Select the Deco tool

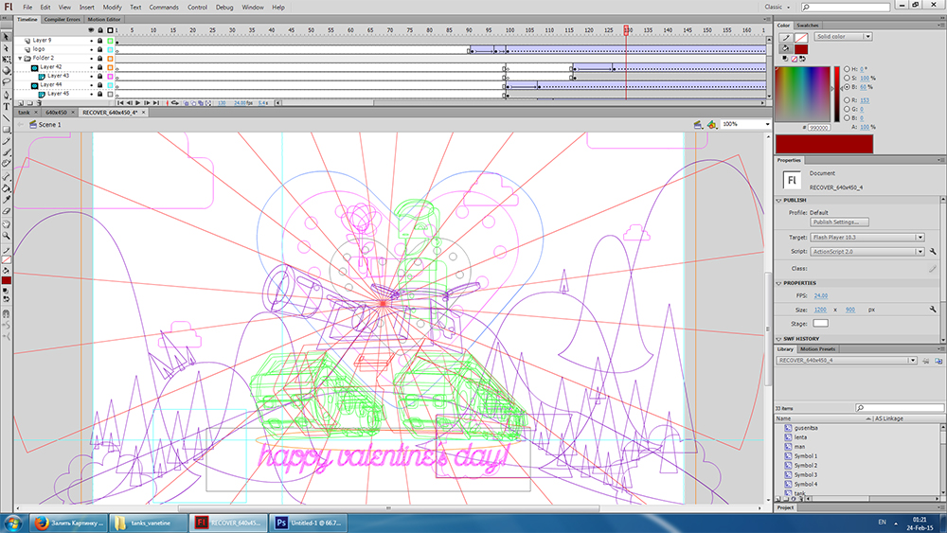click(x=6, y=164)
